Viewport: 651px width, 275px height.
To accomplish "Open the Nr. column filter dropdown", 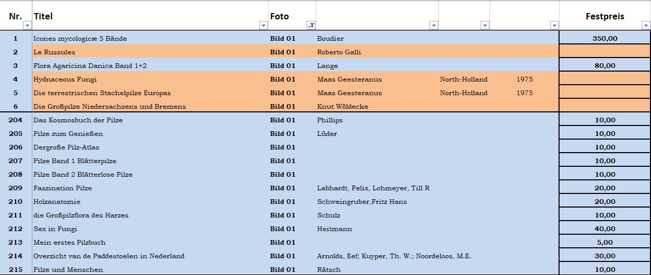I will tap(27, 26).
